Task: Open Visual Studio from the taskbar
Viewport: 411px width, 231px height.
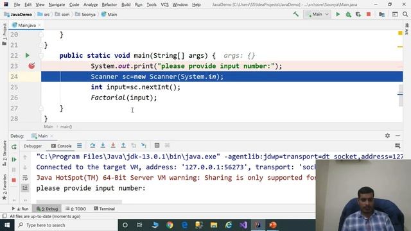Action: tap(243, 225)
